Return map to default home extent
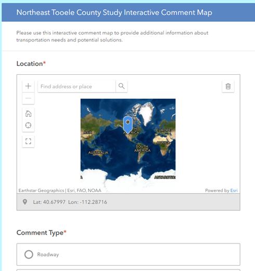Image resolution: width=255 pixels, height=271 pixels. pyautogui.click(x=28, y=114)
